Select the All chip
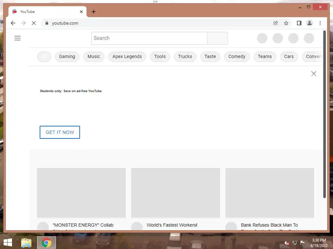333x249 pixels. (44, 56)
